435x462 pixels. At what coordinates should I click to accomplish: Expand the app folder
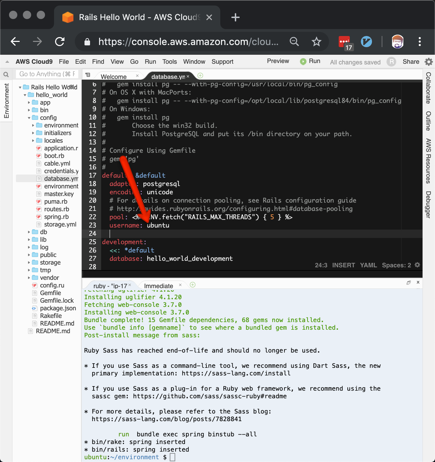29,103
